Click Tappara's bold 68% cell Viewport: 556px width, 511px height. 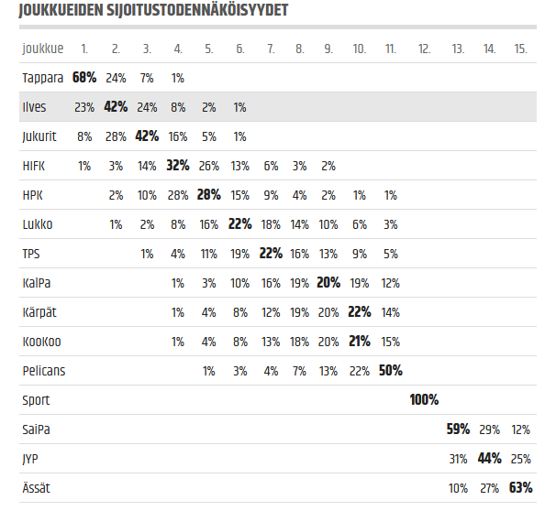point(84,78)
